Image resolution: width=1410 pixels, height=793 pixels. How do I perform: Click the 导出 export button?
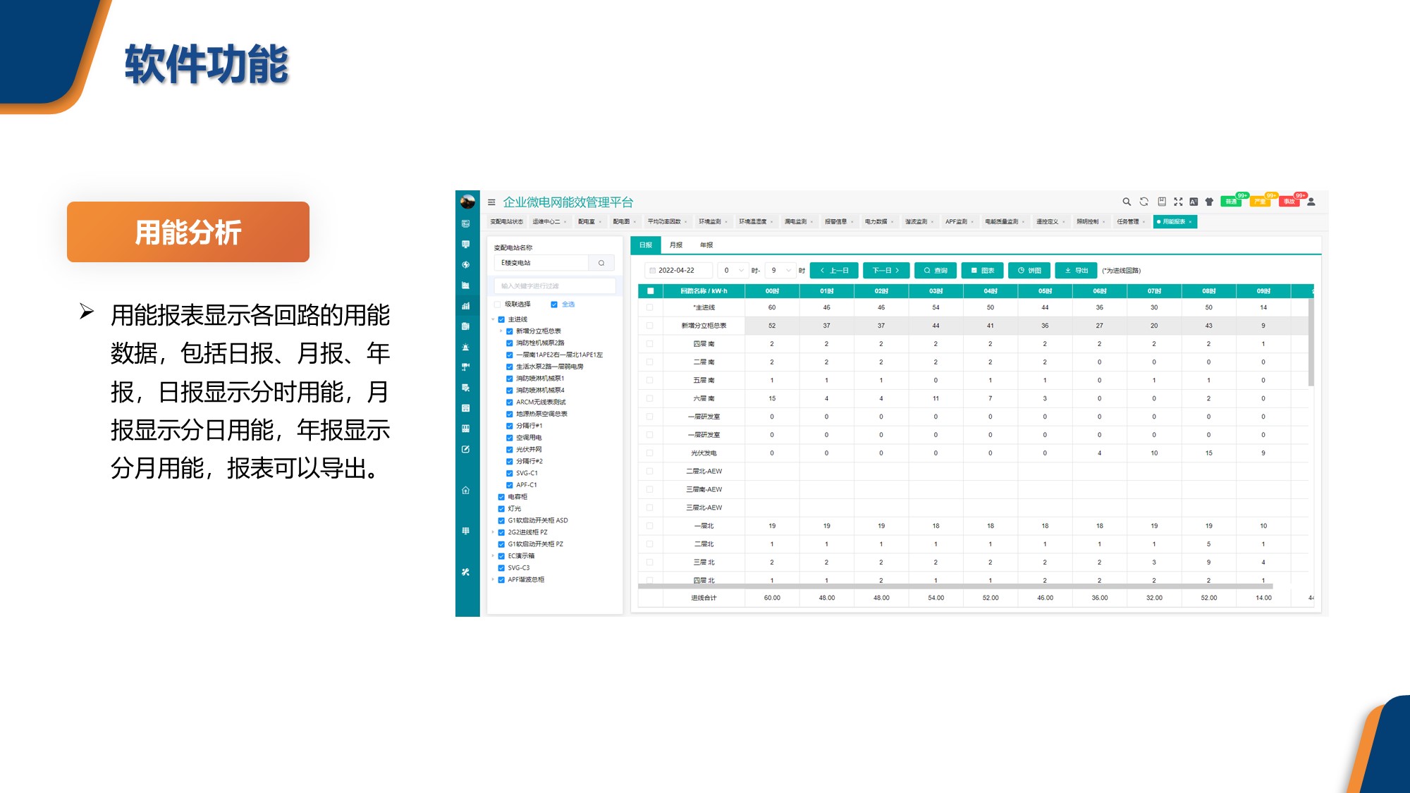[x=1077, y=271]
